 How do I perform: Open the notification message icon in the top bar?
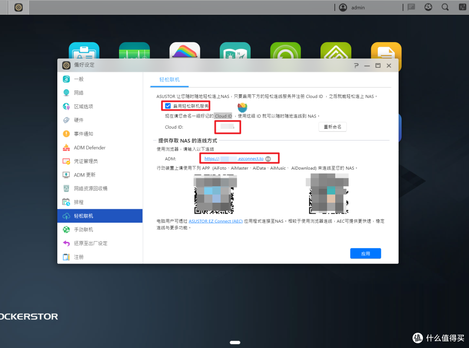point(411,7)
